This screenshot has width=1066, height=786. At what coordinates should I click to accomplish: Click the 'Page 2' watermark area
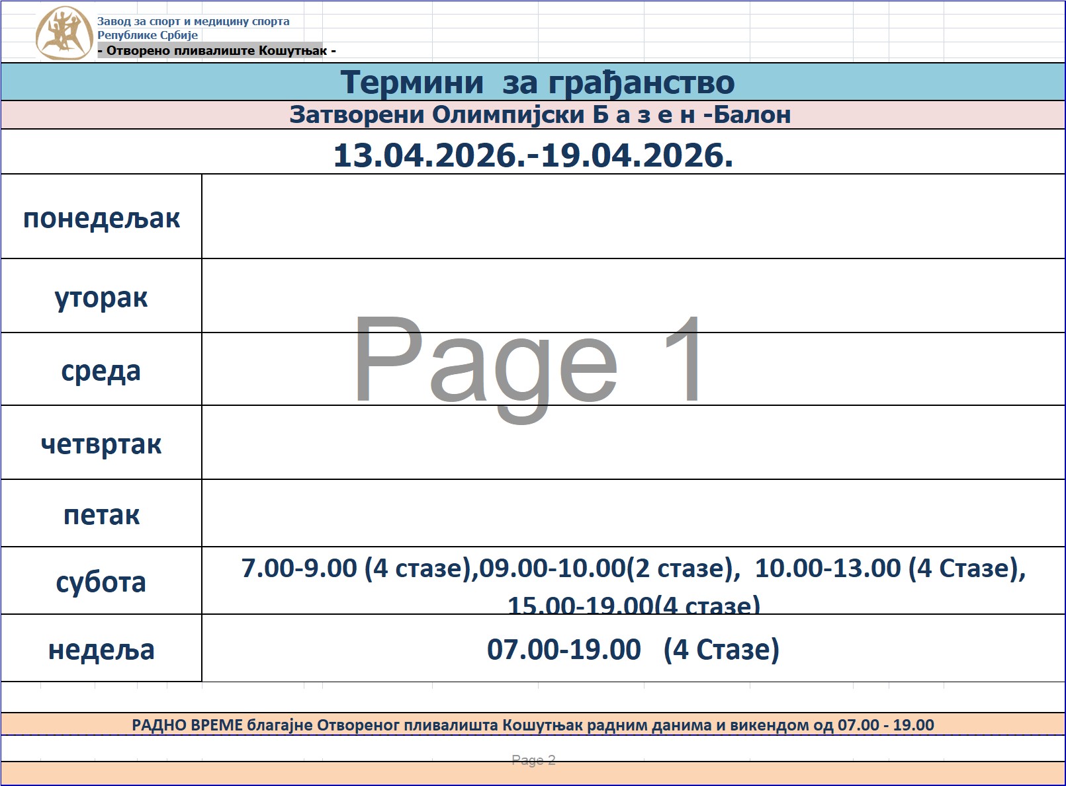(533, 760)
